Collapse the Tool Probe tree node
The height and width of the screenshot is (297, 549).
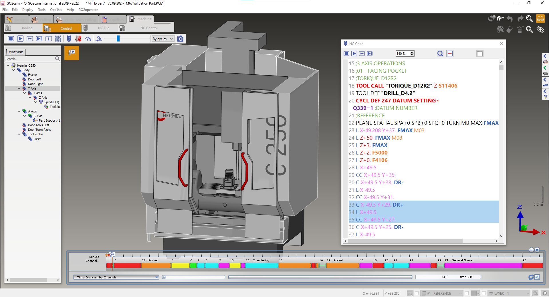coord(19,134)
